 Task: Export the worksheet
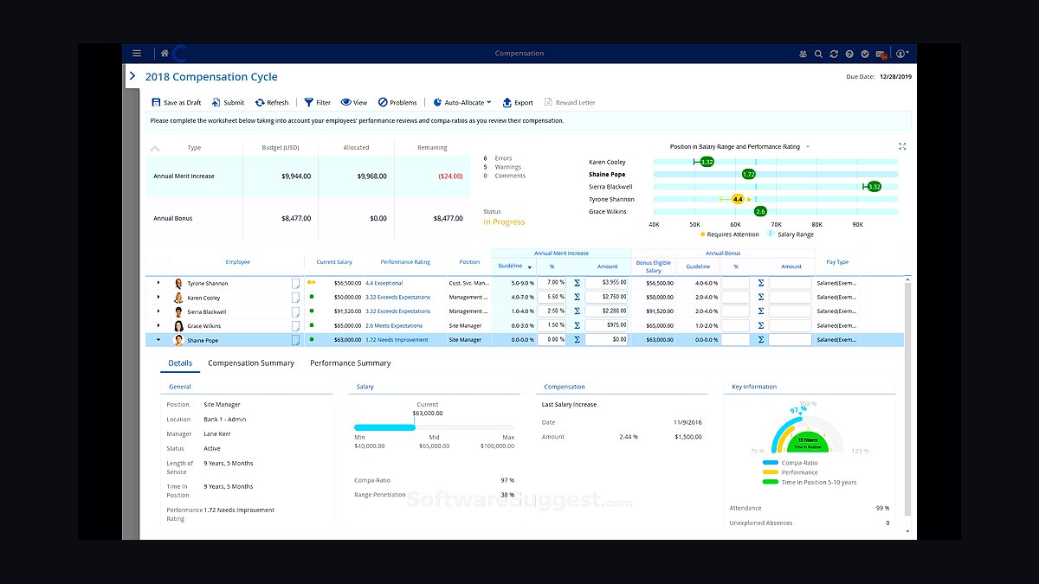(518, 102)
